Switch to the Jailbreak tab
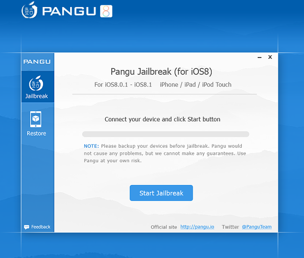Screen dimensions: 304x258 [x=37, y=86]
